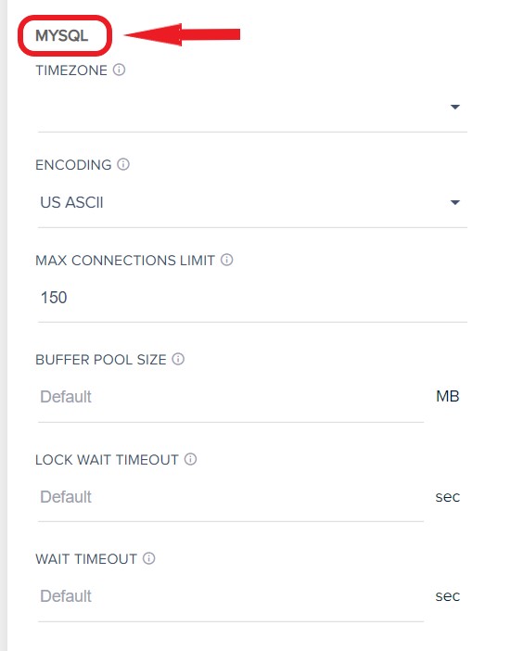Click the MAX CONNECTIONS LIMIT label
Screen dimensions: 511x651
tap(125, 261)
